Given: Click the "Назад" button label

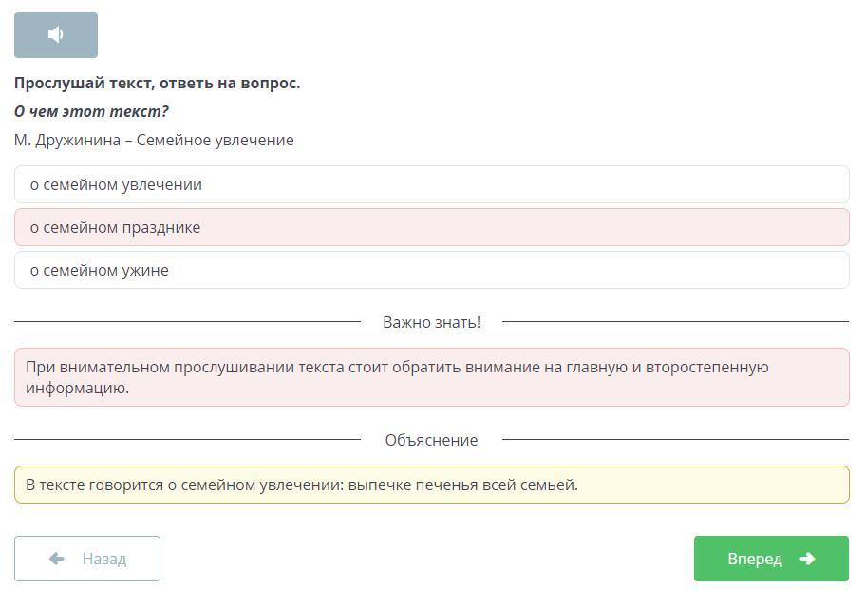Looking at the screenshot, I should [103, 559].
